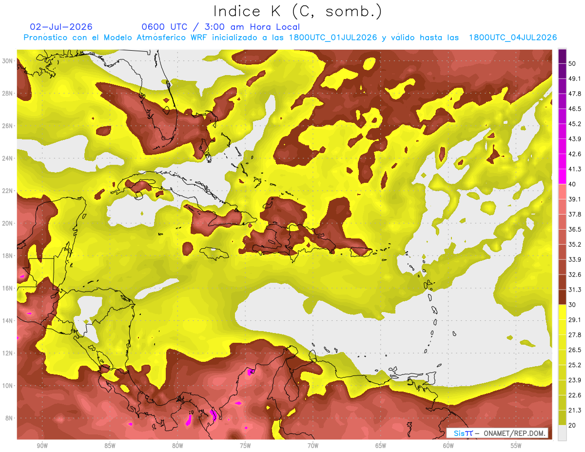Click the '55W' longitude label
This screenshot has height=452, width=585.
(x=516, y=446)
